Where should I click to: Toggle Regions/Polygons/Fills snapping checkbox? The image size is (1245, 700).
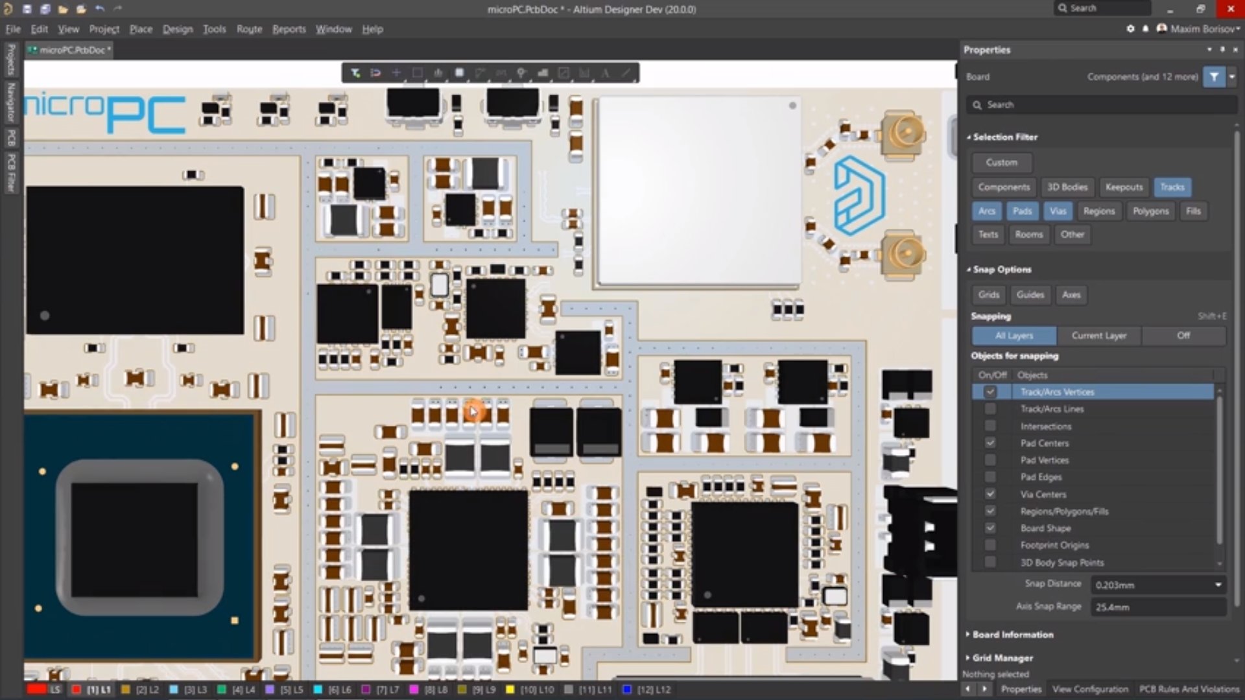pyautogui.click(x=990, y=511)
